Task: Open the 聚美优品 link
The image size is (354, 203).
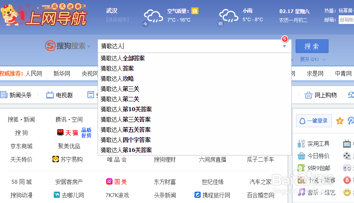Action: (69, 146)
